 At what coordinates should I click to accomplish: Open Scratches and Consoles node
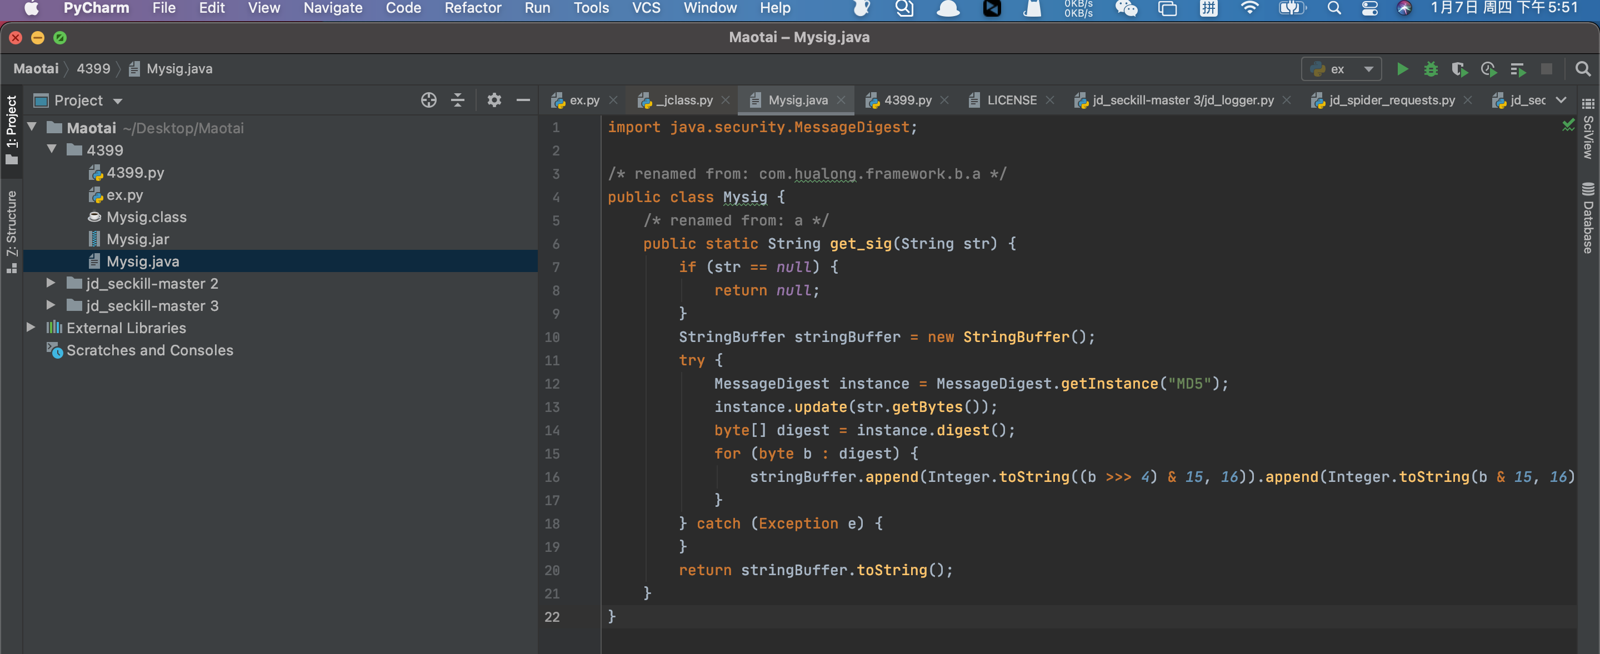(x=149, y=350)
